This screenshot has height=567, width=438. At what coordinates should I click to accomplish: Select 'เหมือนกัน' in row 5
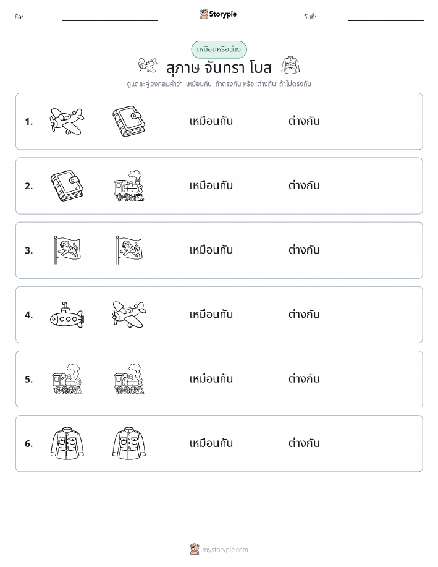[x=211, y=378]
